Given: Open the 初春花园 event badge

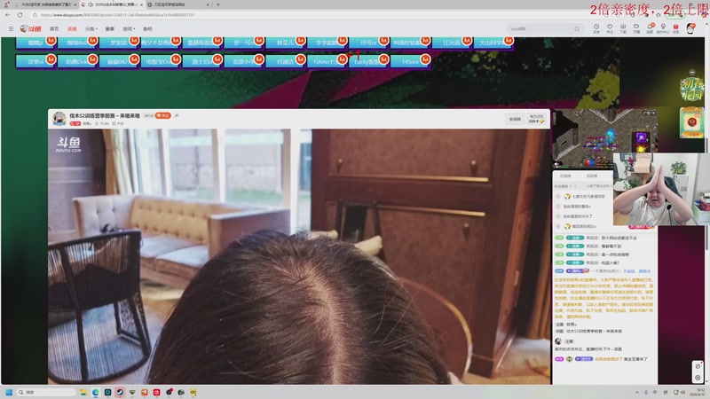Looking at the screenshot, I should pos(692,90).
